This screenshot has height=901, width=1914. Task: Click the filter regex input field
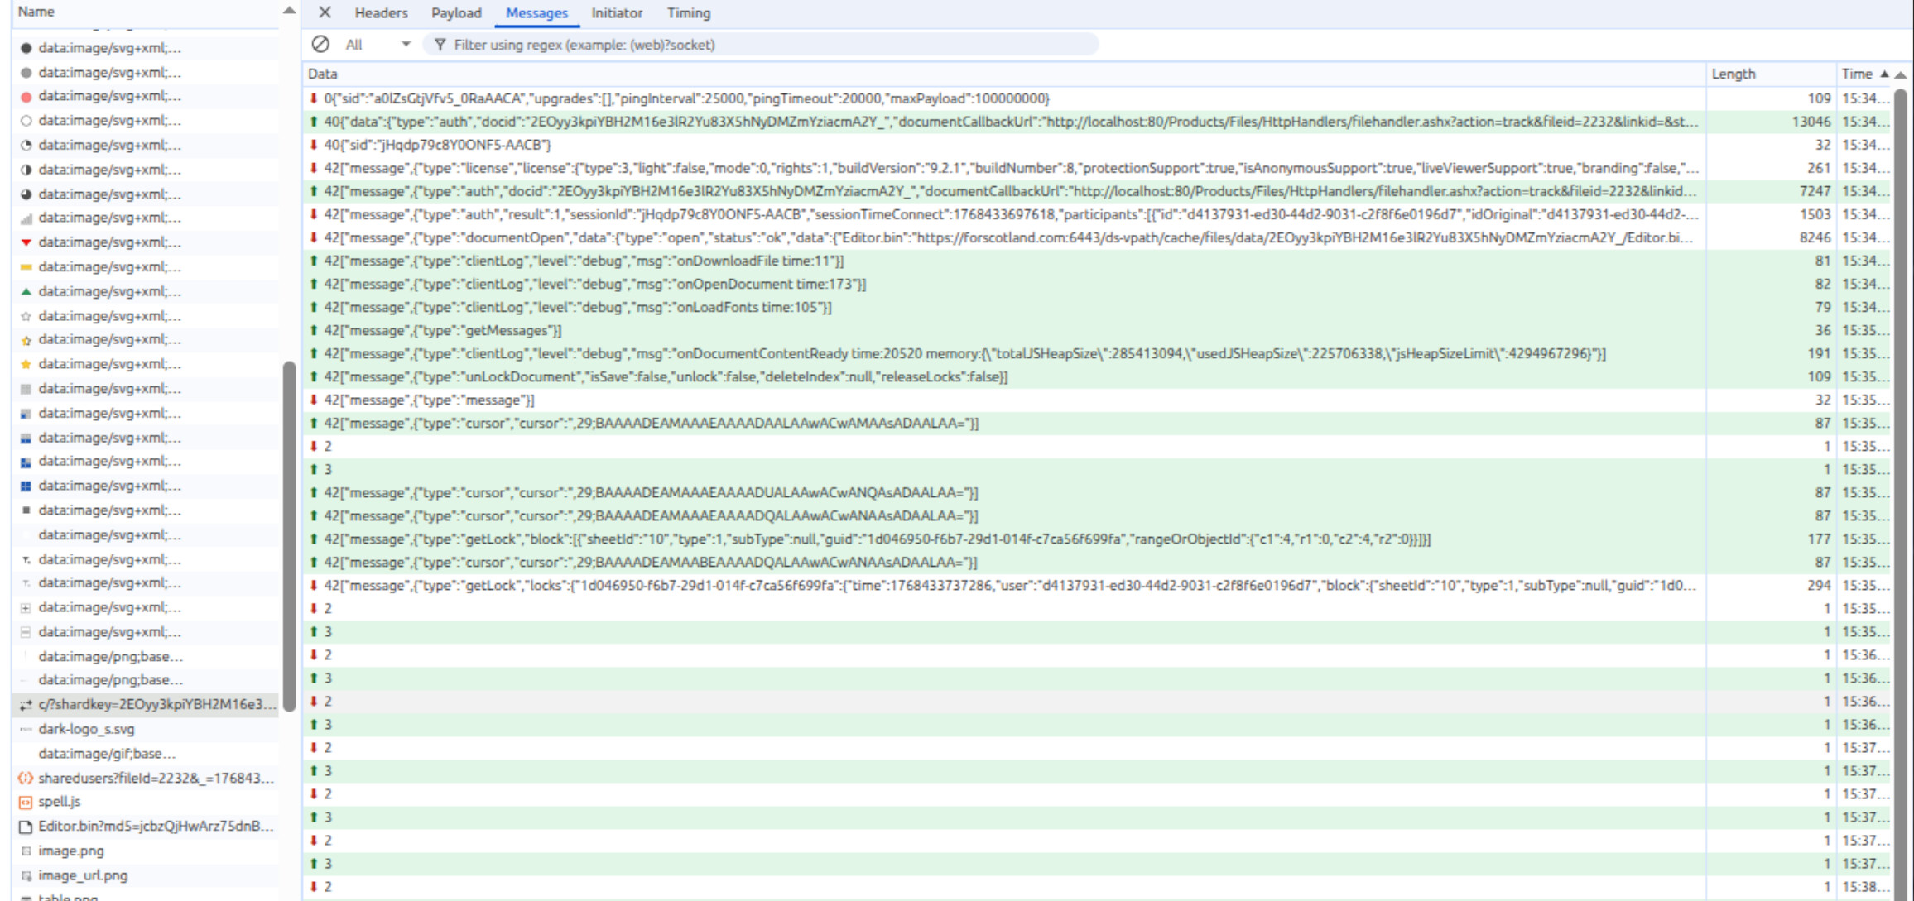(x=762, y=45)
